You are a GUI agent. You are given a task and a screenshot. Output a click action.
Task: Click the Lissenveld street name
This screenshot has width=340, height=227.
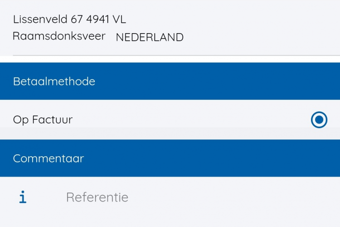[40, 19]
